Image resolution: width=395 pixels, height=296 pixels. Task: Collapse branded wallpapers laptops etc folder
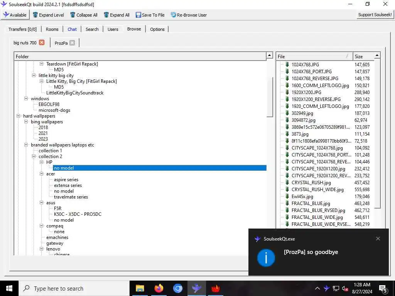[26, 145]
